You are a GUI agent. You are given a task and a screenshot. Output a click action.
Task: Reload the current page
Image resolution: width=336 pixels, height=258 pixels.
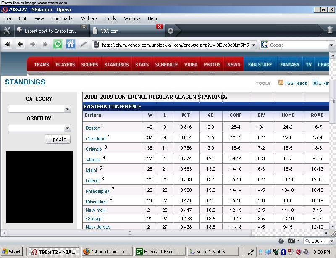point(58,45)
